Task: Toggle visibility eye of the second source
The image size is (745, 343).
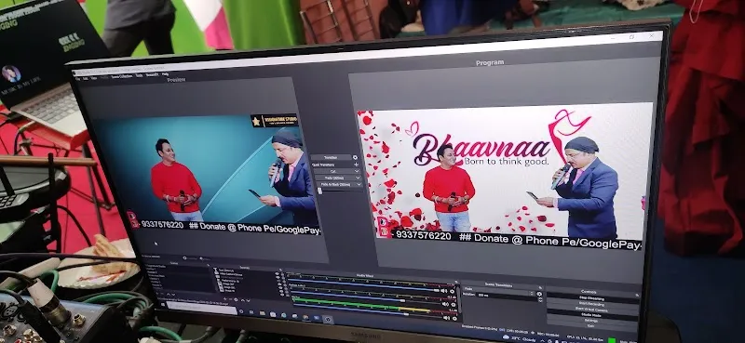Action: tap(278, 277)
